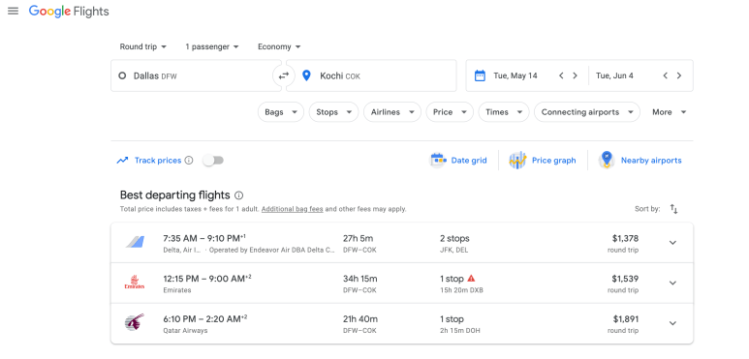Click the Date grid calendar icon
749x359 pixels.
tap(438, 161)
